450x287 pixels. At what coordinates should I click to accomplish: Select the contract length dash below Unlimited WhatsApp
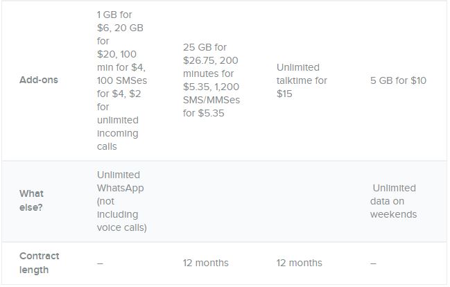click(100, 263)
